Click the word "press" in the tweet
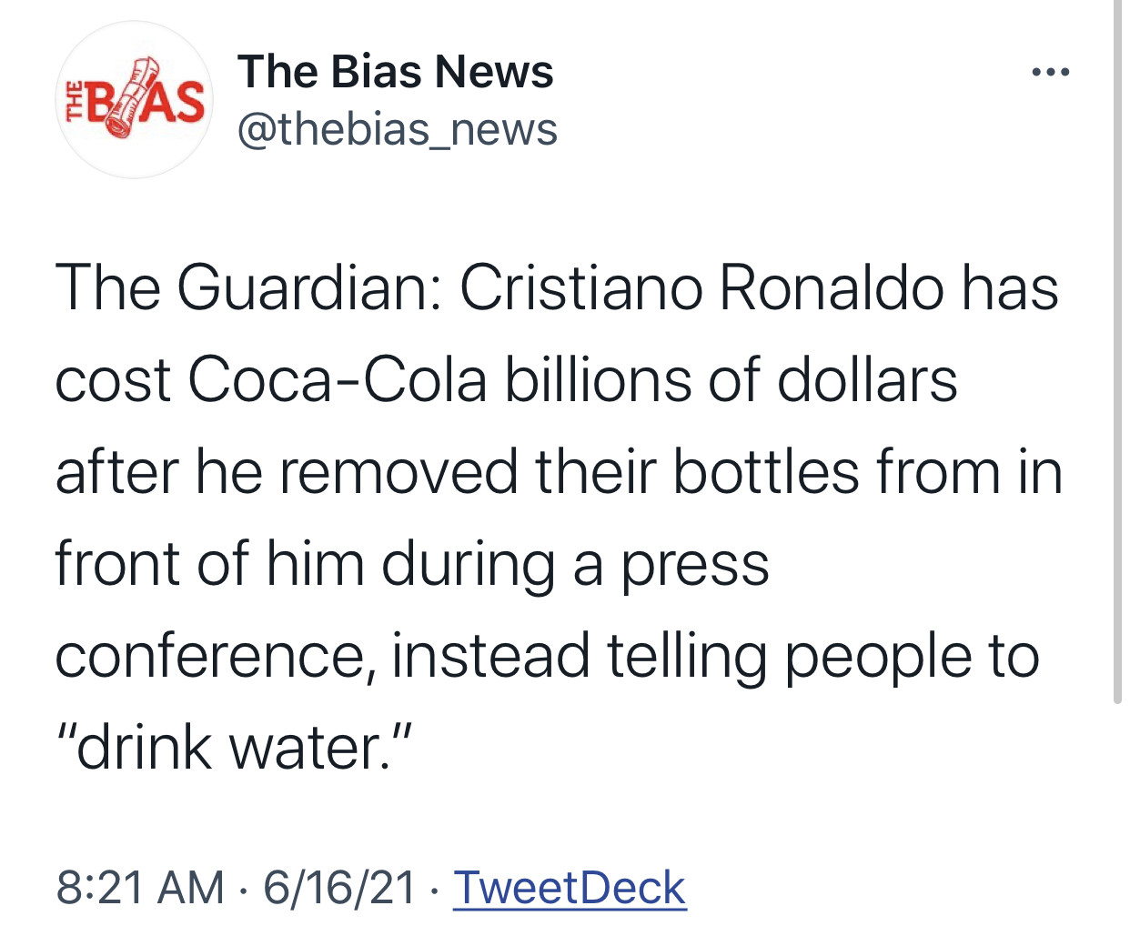1130x946 pixels. [x=695, y=565]
